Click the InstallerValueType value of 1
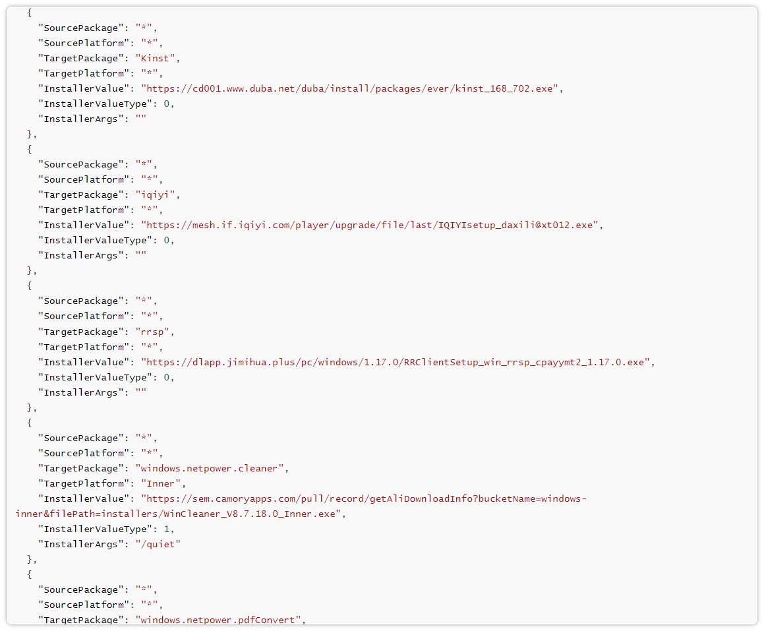 (x=167, y=529)
